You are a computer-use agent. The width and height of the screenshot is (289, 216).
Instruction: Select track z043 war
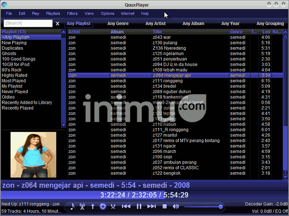coord(175,37)
